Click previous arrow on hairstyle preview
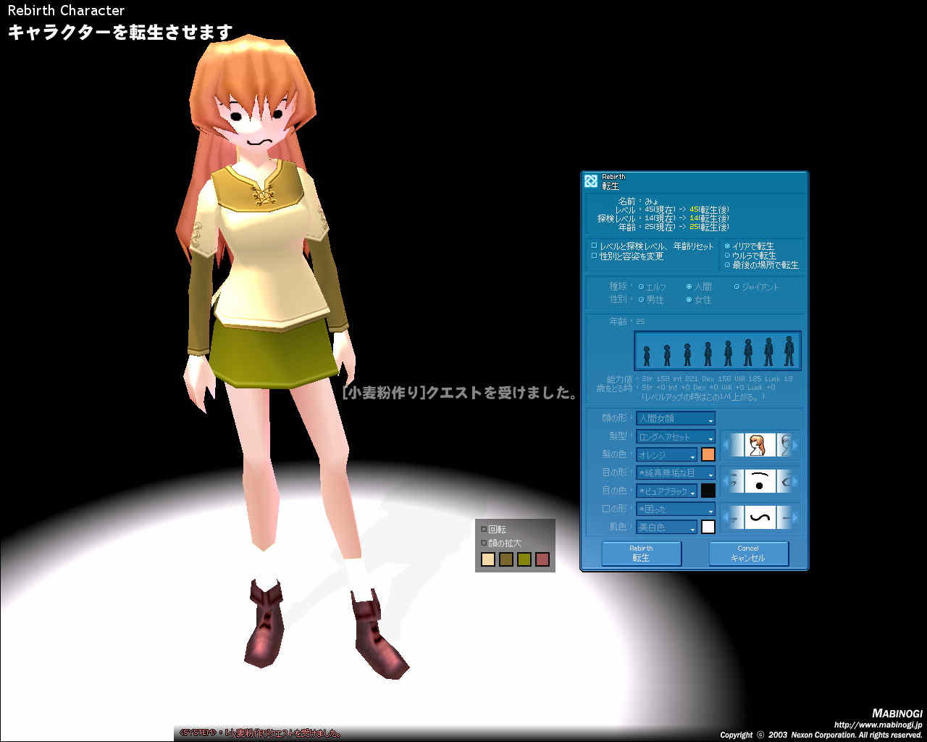This screenshot has height=742, width=927. [727, 445]
